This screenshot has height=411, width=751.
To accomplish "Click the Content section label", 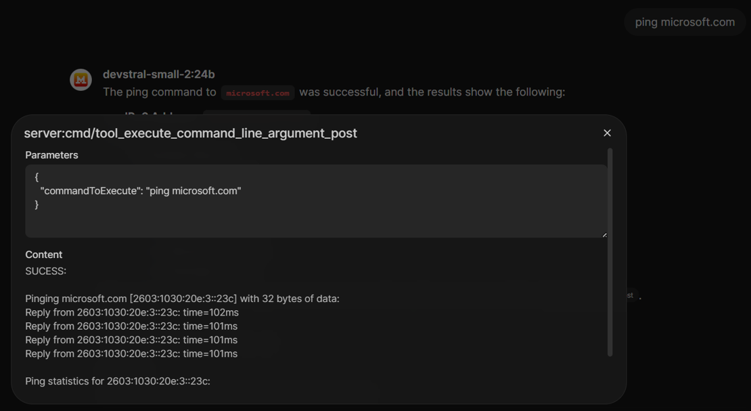I will [43, 255].
